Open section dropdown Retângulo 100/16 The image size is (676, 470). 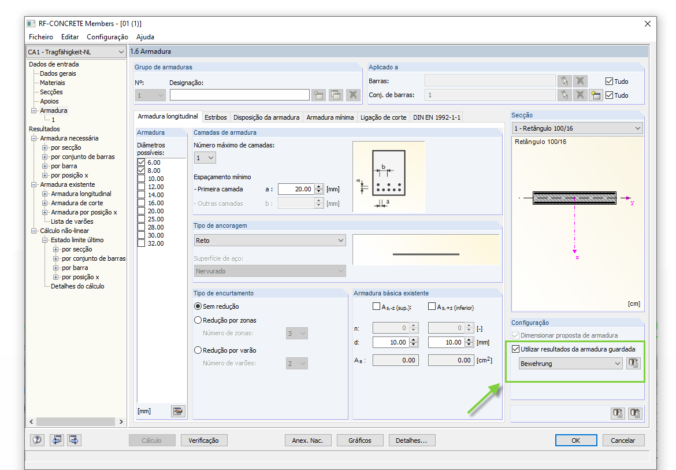point(577,128)
